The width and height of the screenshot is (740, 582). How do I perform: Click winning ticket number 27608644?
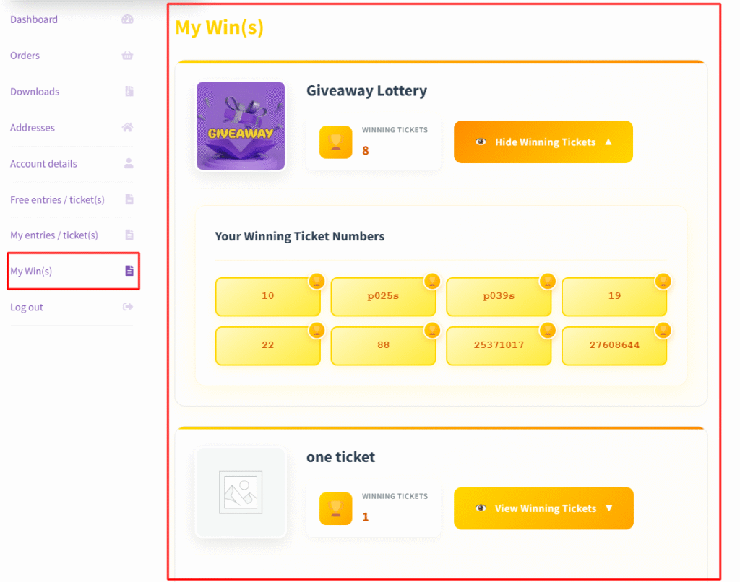[x=614, y=345]
